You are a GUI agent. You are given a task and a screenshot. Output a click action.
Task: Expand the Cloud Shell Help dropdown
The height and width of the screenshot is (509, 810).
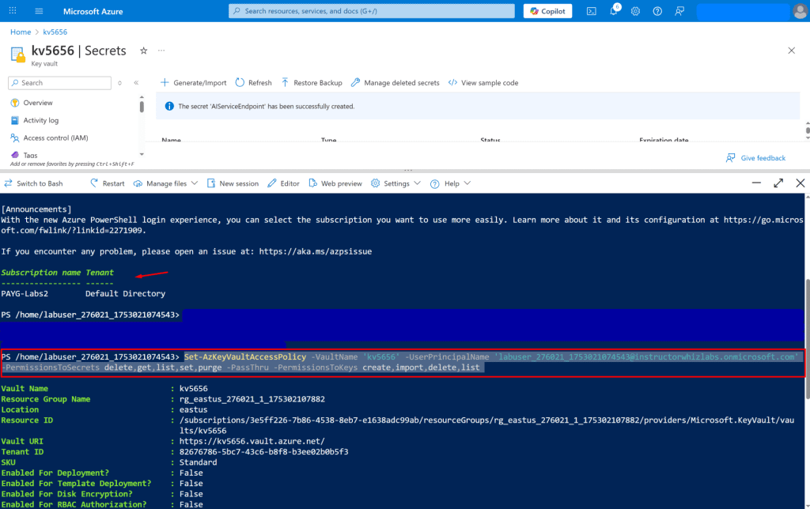[451, 183]
